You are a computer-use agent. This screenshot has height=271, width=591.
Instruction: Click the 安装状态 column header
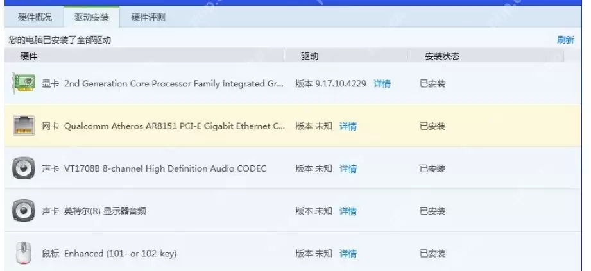point(441,56)
